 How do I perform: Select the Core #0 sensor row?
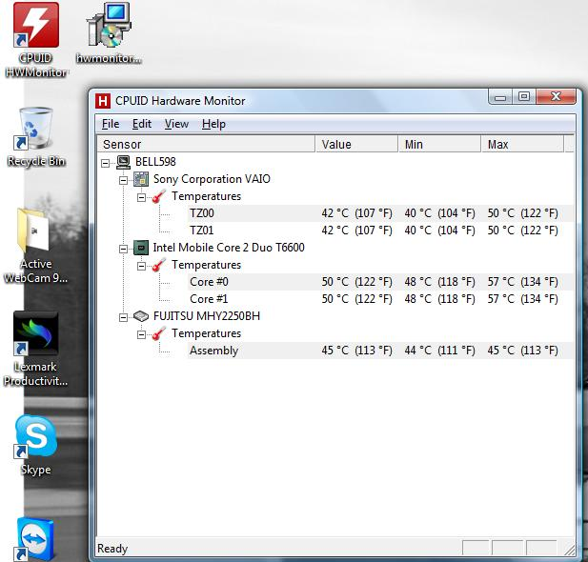[x=380, y=282]
